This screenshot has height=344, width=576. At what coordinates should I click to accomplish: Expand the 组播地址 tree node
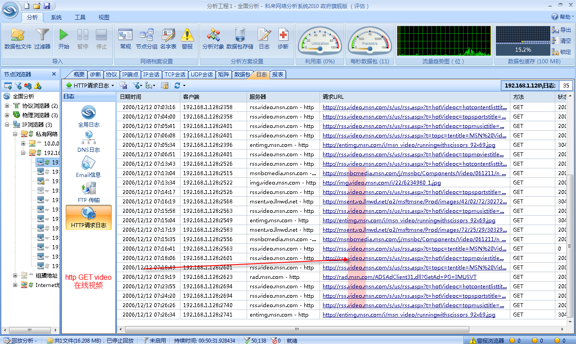click(15, 276)
